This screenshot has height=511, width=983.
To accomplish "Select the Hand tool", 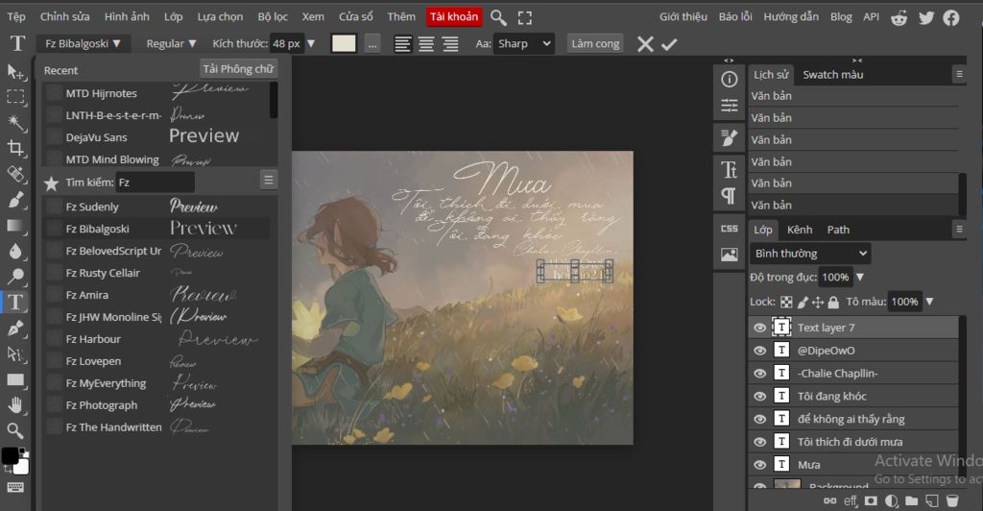I will 15,404.
